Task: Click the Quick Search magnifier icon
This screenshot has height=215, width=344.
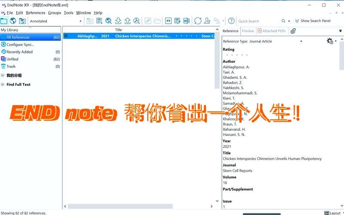Action: tap(283, 21)
